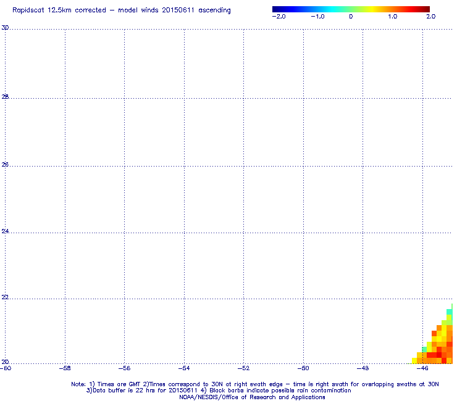Image resolution: width=457 pixels, height=401 pixels.
Task: Click the longitude label '-48'
Action: coord(363,368)
